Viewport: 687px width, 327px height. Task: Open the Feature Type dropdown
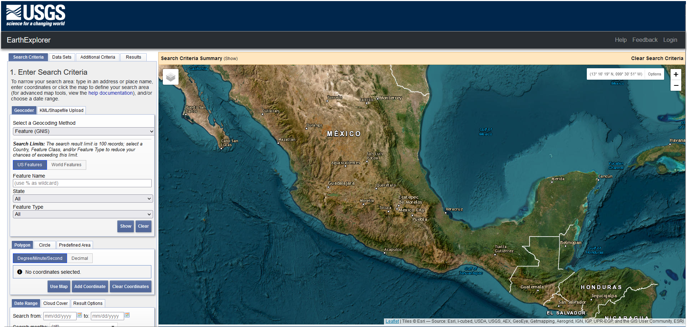click(x=83, y=214)
